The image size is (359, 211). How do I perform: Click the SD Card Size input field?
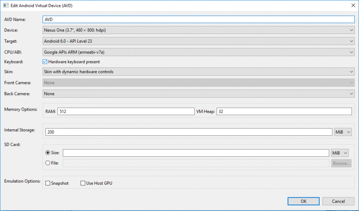click(x=196, y=153)
